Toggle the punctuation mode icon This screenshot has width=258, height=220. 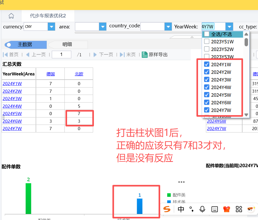click(191, 209)
